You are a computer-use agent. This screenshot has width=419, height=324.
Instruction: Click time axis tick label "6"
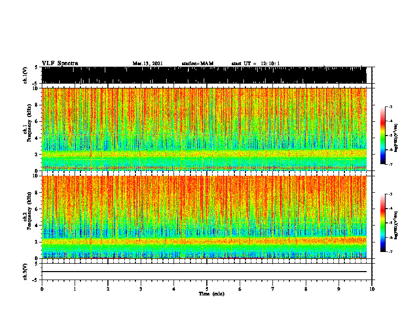240,289
